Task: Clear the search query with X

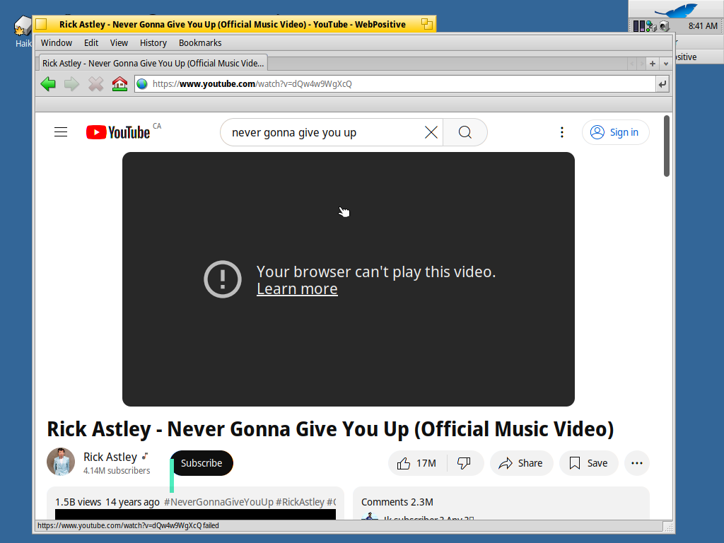Action: pyautogui.click(x=431, y=132)
